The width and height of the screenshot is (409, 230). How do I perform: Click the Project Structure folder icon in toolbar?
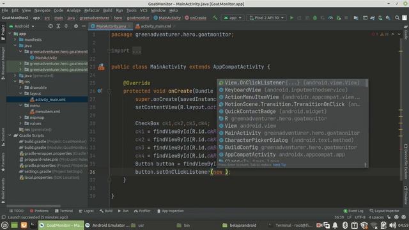[356, 18]
